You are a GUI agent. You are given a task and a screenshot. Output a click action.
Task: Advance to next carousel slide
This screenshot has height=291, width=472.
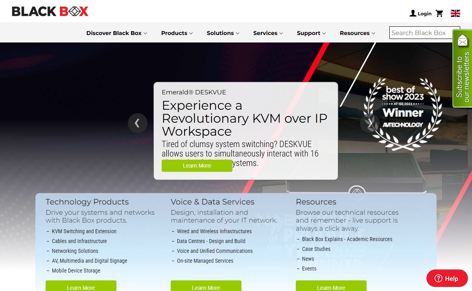click(x=370, y=123)
